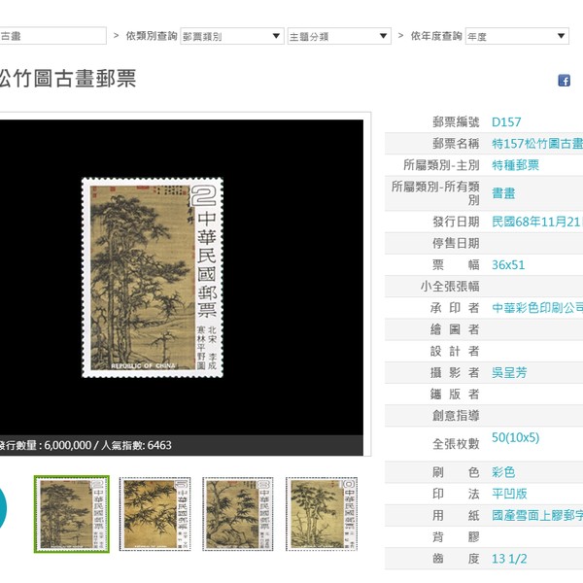
Task: Click the large stamp image
Action: point(153,277)
